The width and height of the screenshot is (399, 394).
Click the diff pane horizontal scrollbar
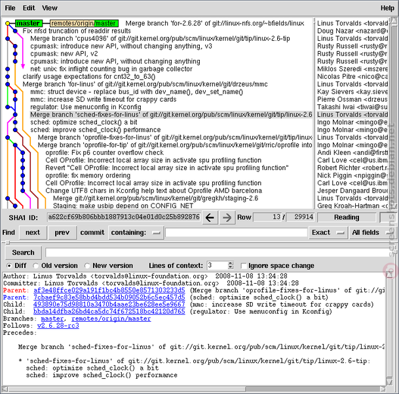pyautogui.click(x=127, y=389)
